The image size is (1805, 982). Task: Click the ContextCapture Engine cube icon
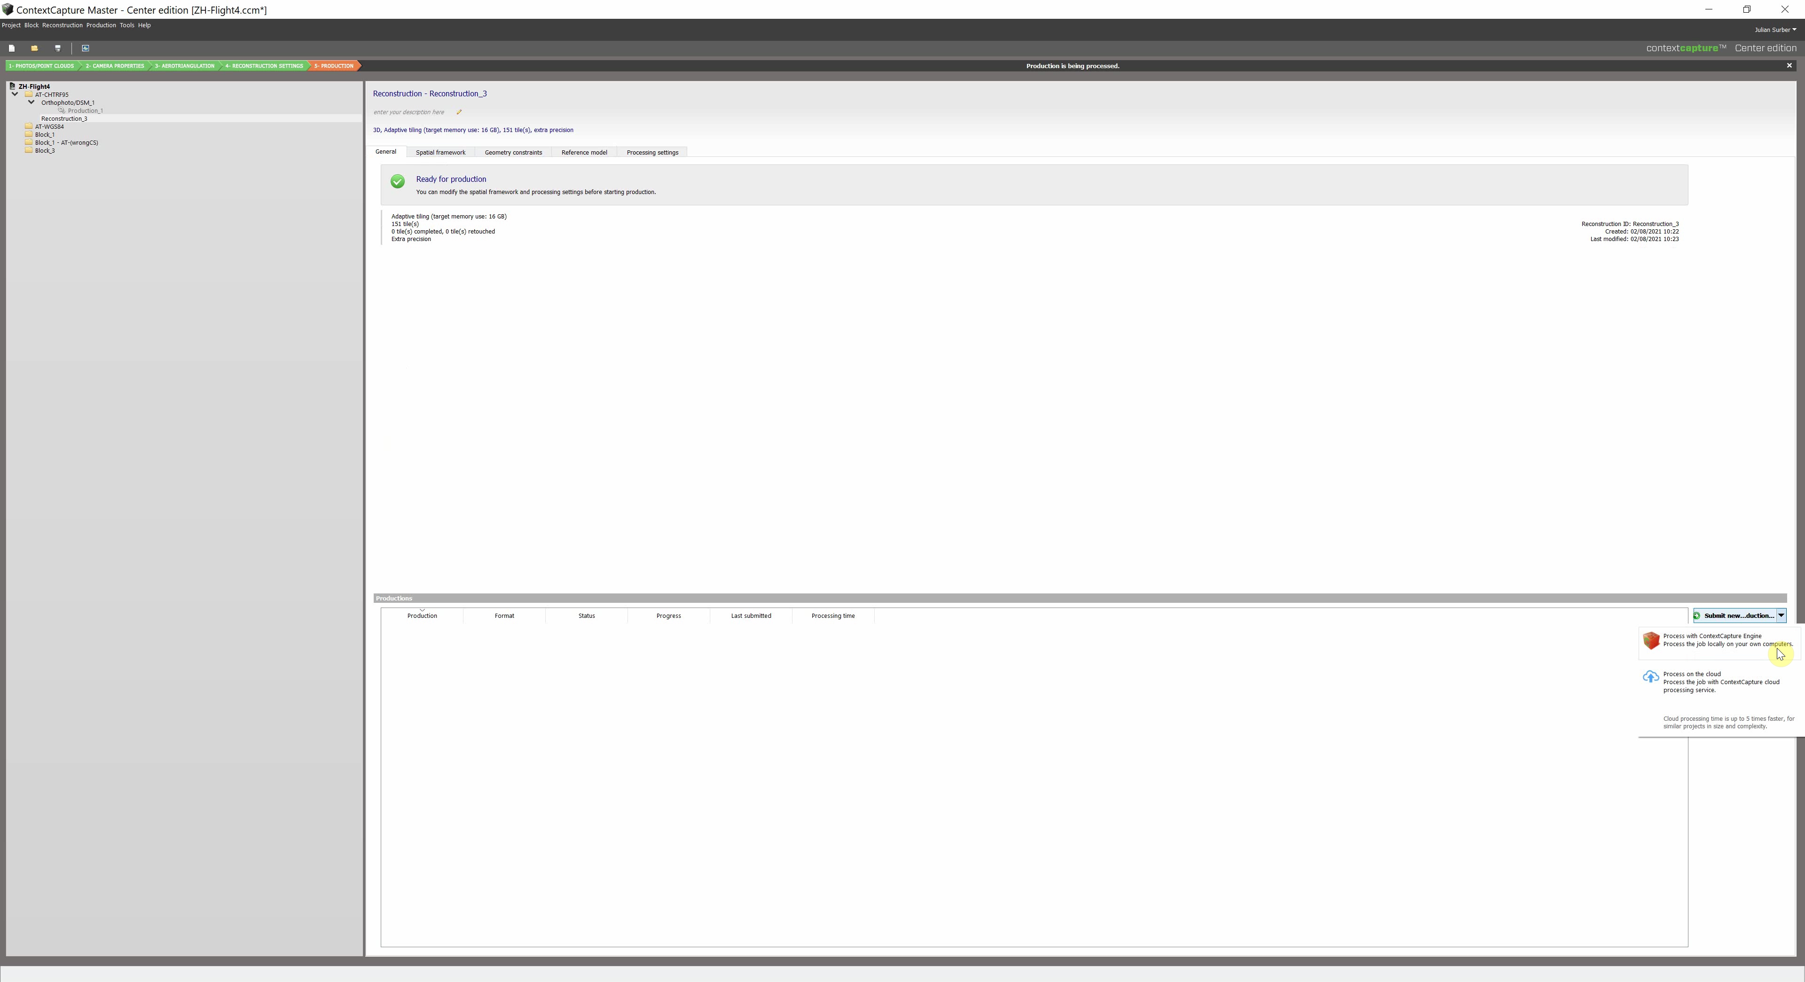point(1652,640)
